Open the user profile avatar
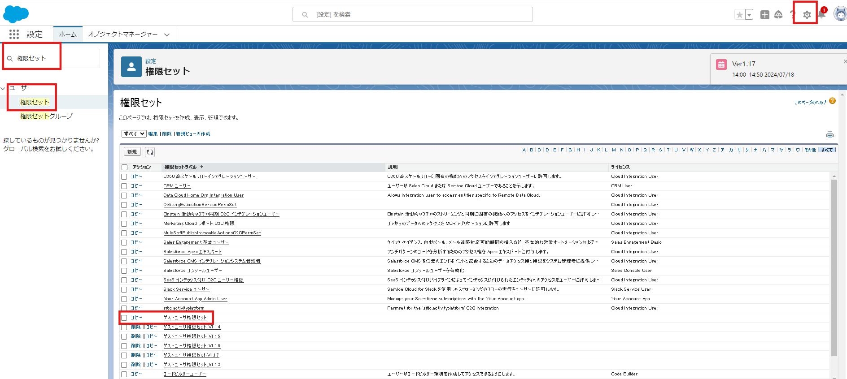The height and width of the screenshot is (379, 847). click(x=840, y=14)
